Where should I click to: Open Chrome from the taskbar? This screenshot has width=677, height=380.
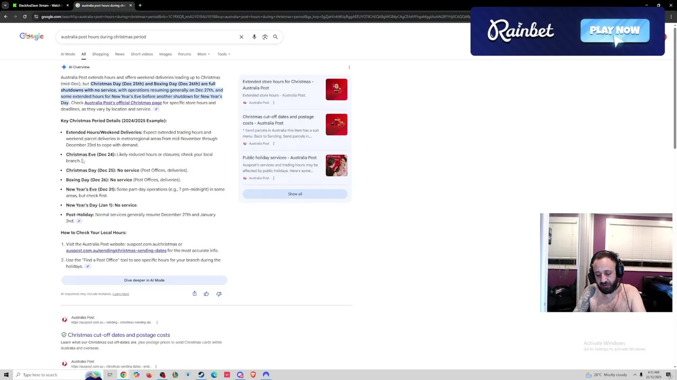(x=123, y=375)
